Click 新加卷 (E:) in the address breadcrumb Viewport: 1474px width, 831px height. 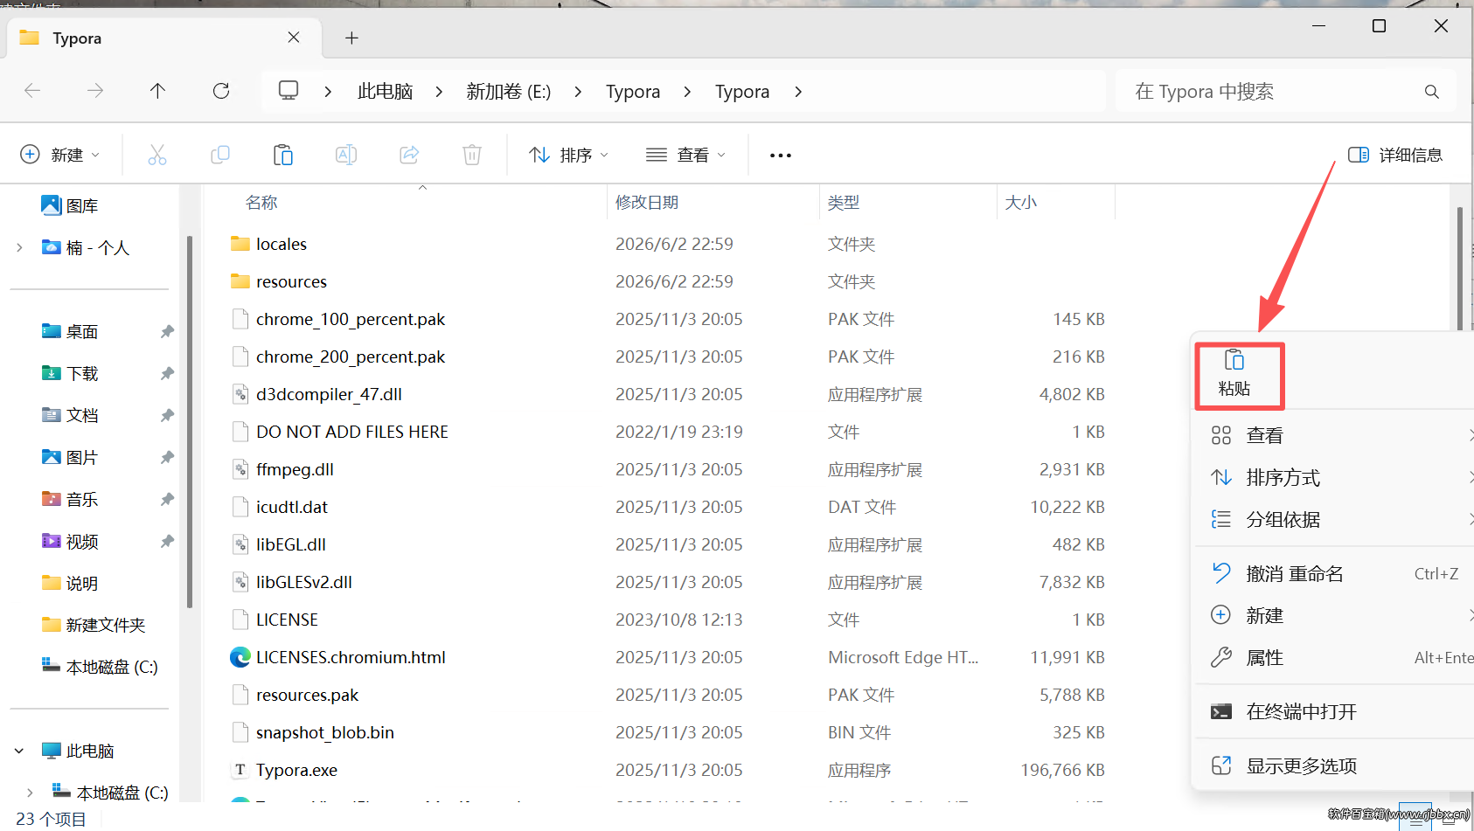509,92
